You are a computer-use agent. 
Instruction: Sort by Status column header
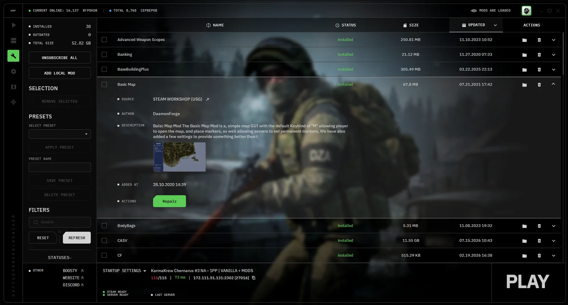click(x=345, y=25)
